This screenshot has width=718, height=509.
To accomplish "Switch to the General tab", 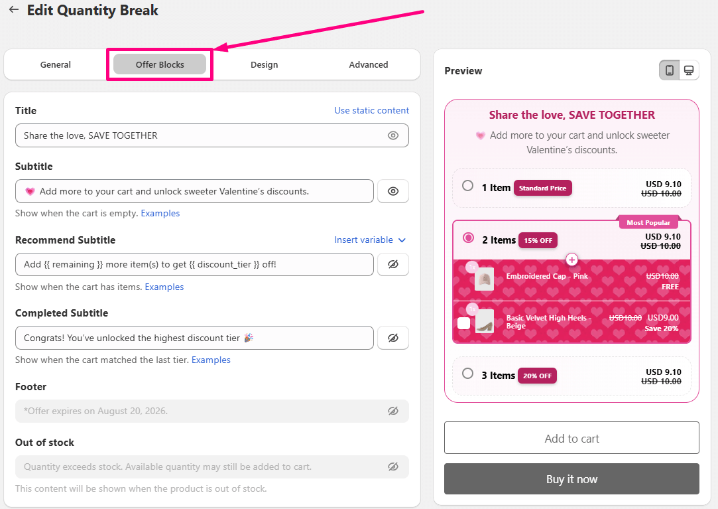I will point(55,64).
